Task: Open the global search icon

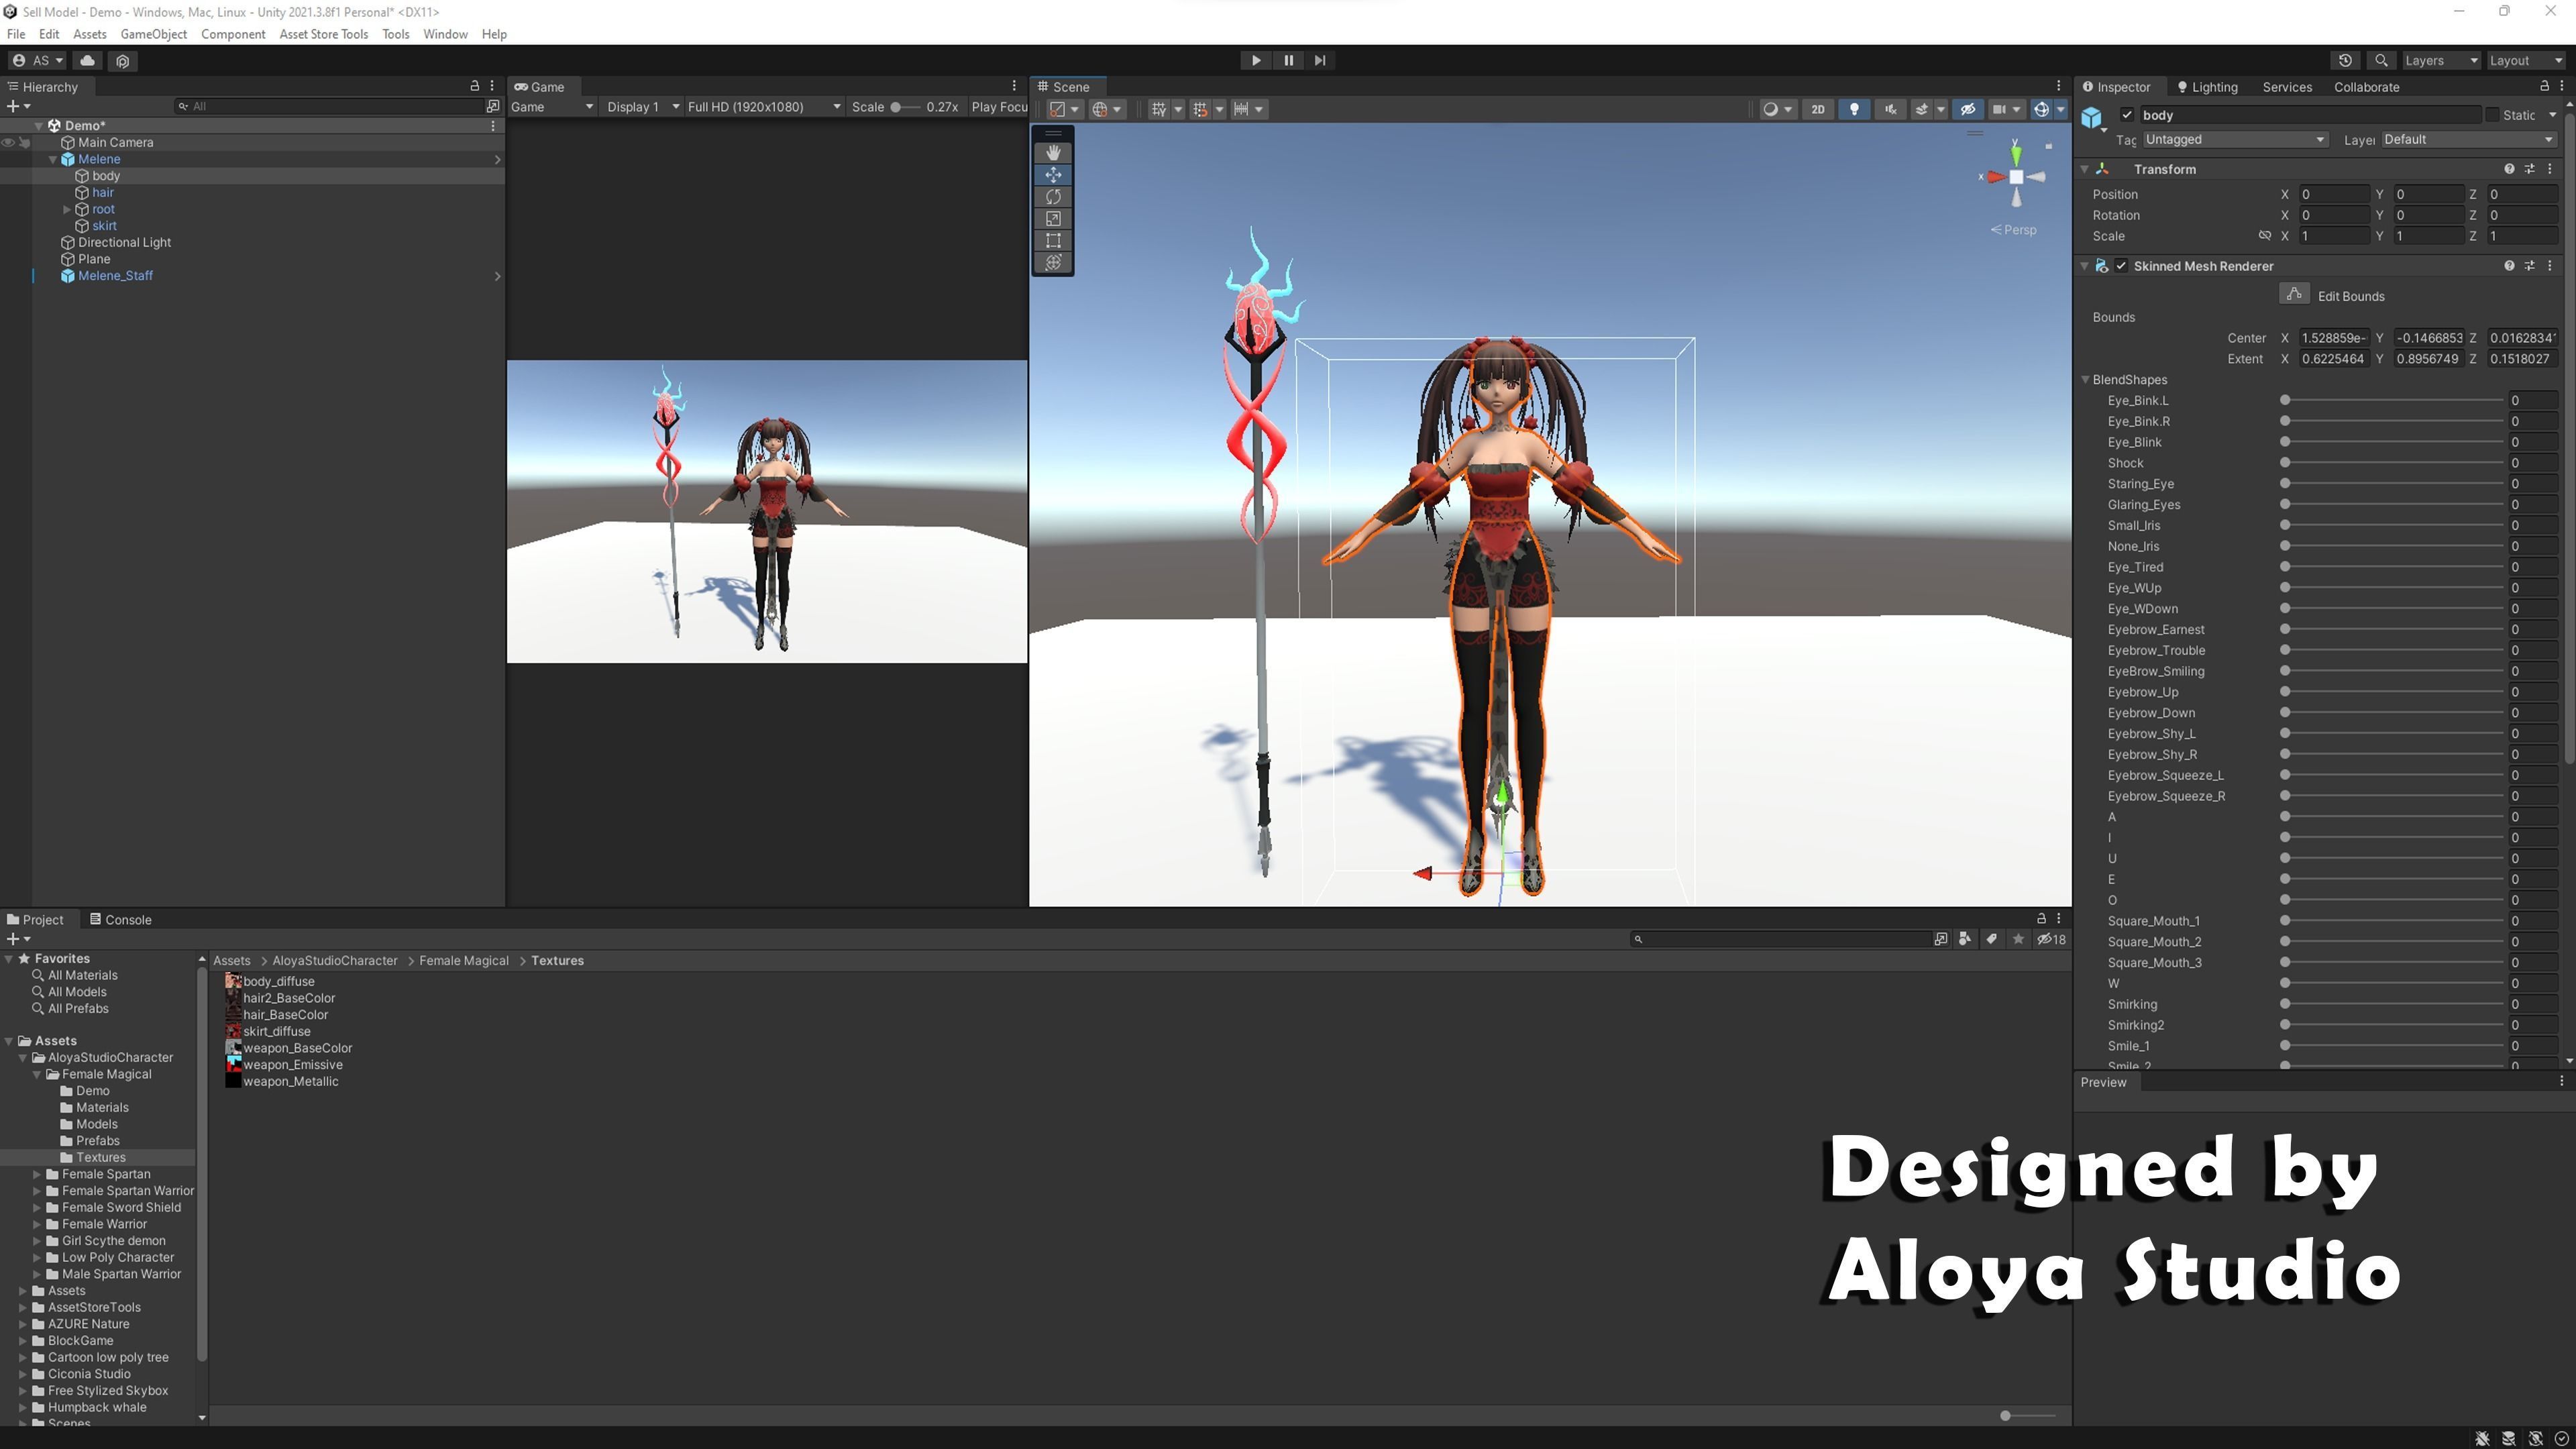Action: click(x=2381, y=60)
